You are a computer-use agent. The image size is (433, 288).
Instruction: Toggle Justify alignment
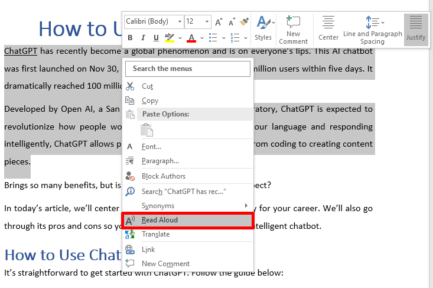[416, 30]
